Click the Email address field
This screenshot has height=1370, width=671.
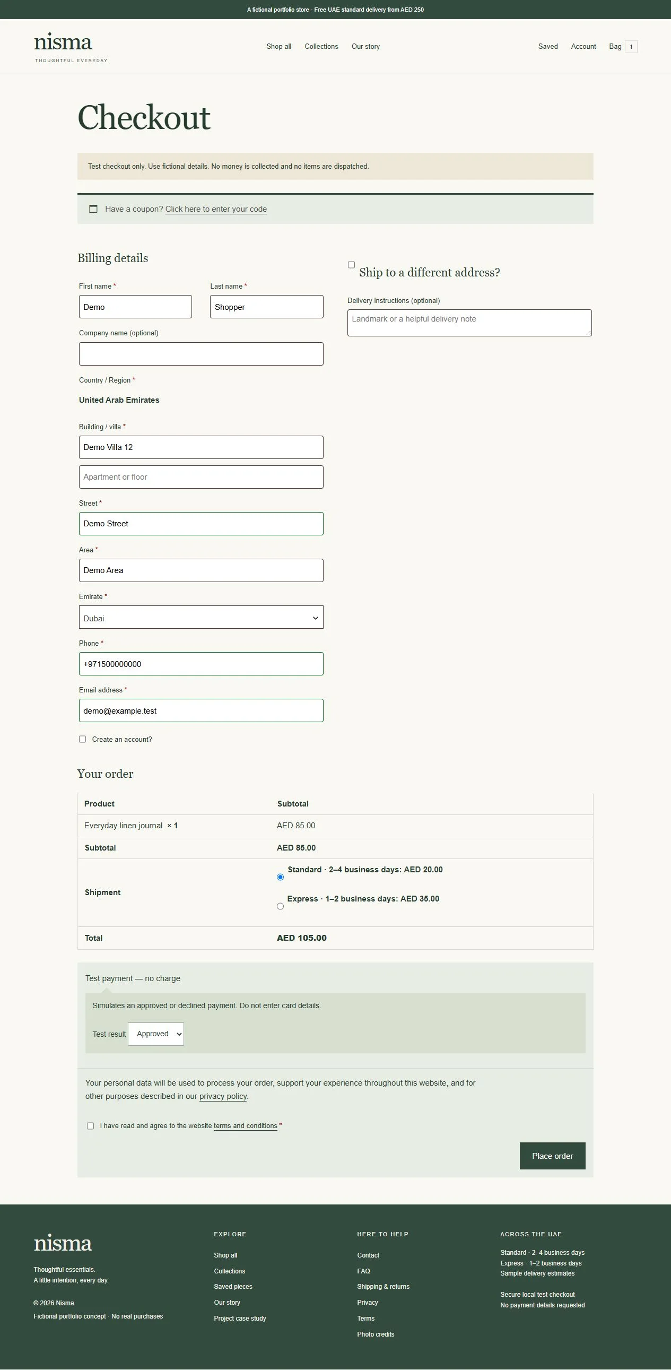click(201, 710)
